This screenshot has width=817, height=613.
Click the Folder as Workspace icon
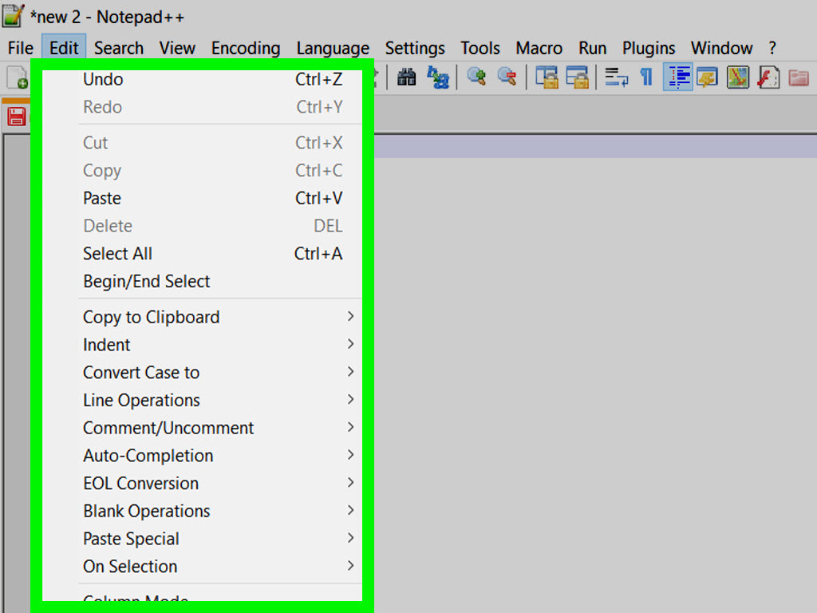799,77
